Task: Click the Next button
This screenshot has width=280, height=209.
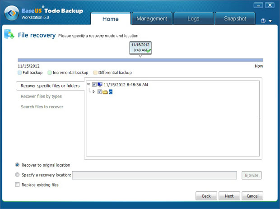Action: point(229,196)
